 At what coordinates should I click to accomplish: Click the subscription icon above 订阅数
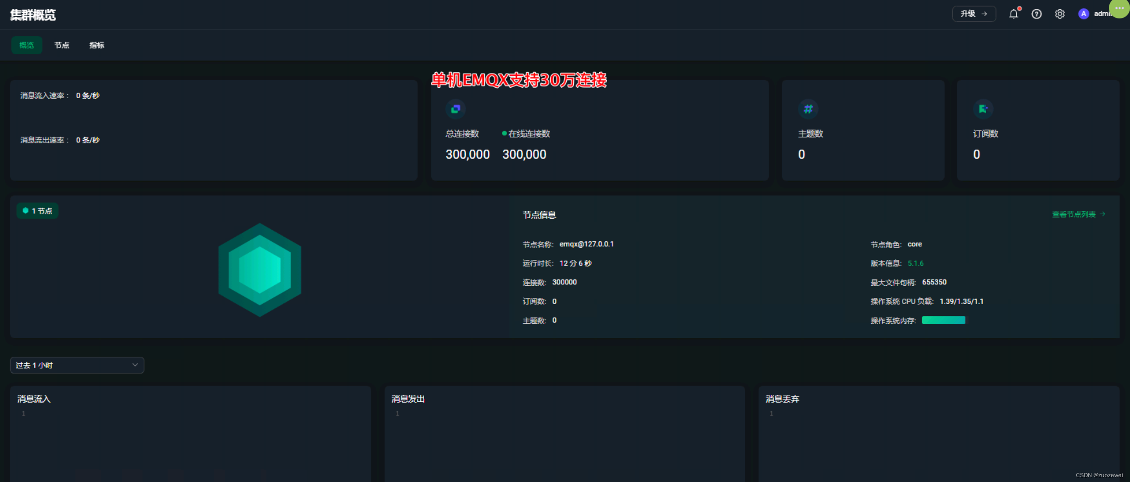[983, 109]
